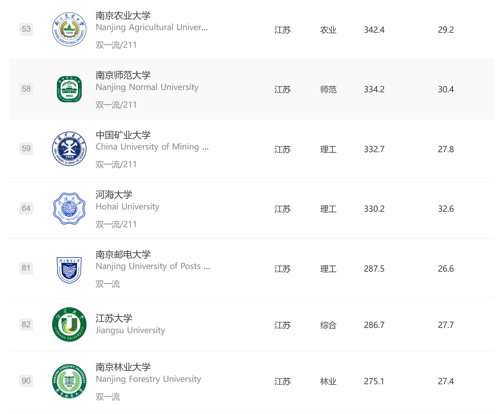502x414 pixels.
Task: Click the Hohai University English name
Action: tap(127, 207)
